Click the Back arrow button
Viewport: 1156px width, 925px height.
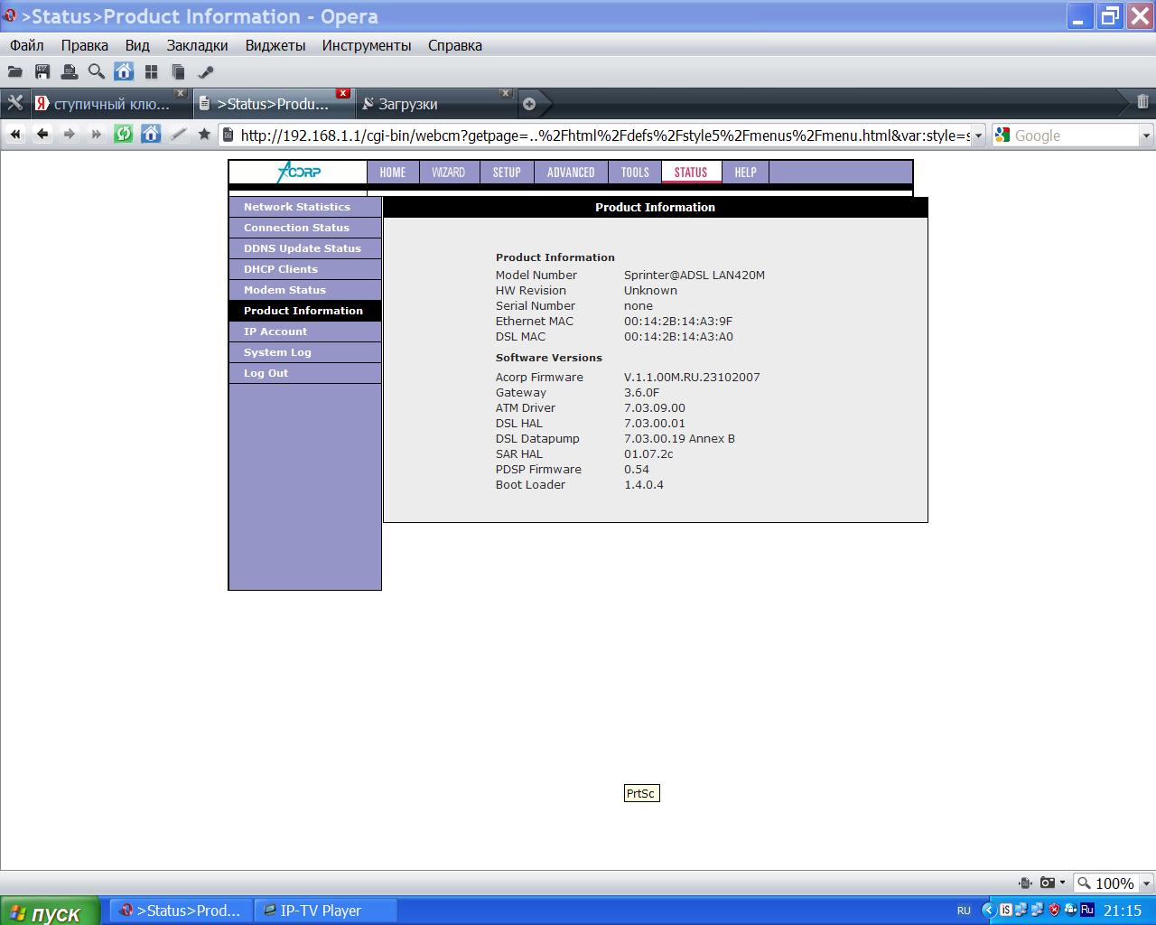pyautogui.click(x=42, y=135)
